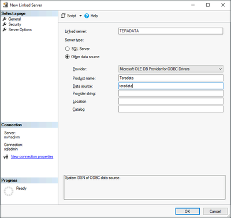
Task: Confirm with the OK button
Action: click(x=188, y=211)
